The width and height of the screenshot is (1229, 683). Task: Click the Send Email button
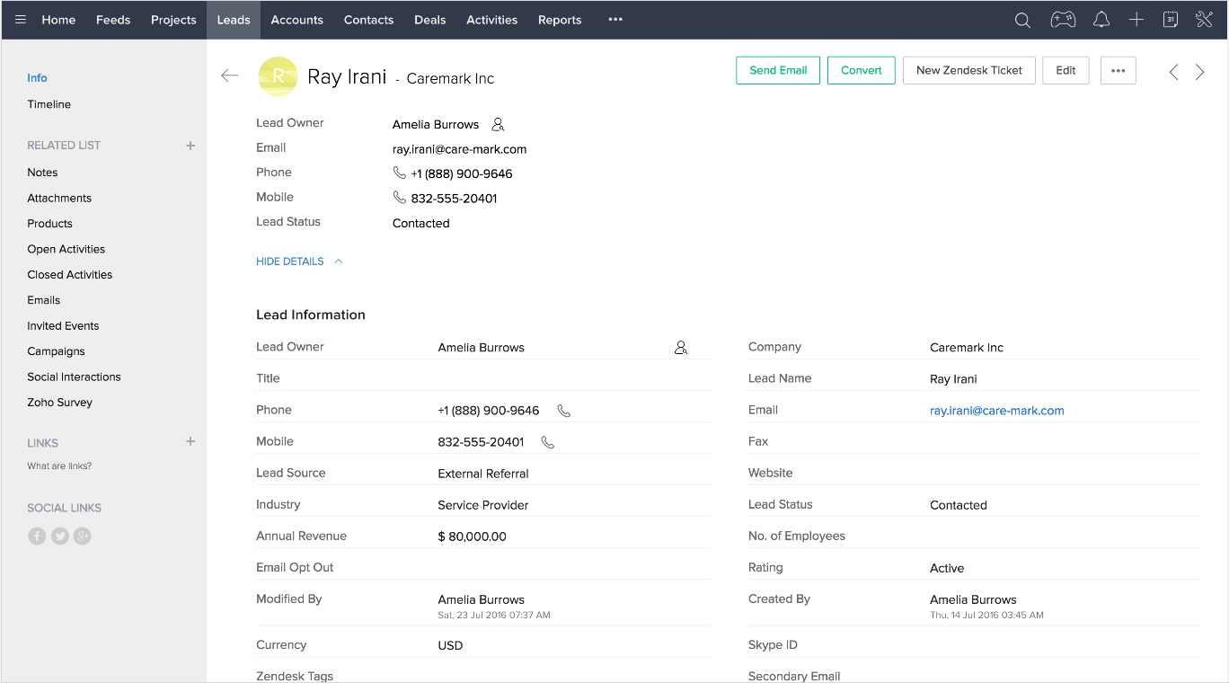pyautogui.click(x=777, y=69)
